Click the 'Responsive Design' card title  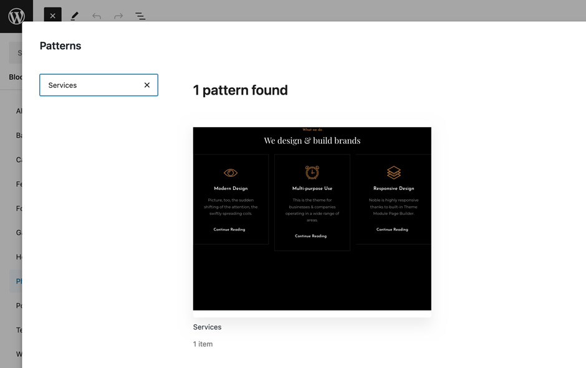pyautogui.click(x=393, y=188)
